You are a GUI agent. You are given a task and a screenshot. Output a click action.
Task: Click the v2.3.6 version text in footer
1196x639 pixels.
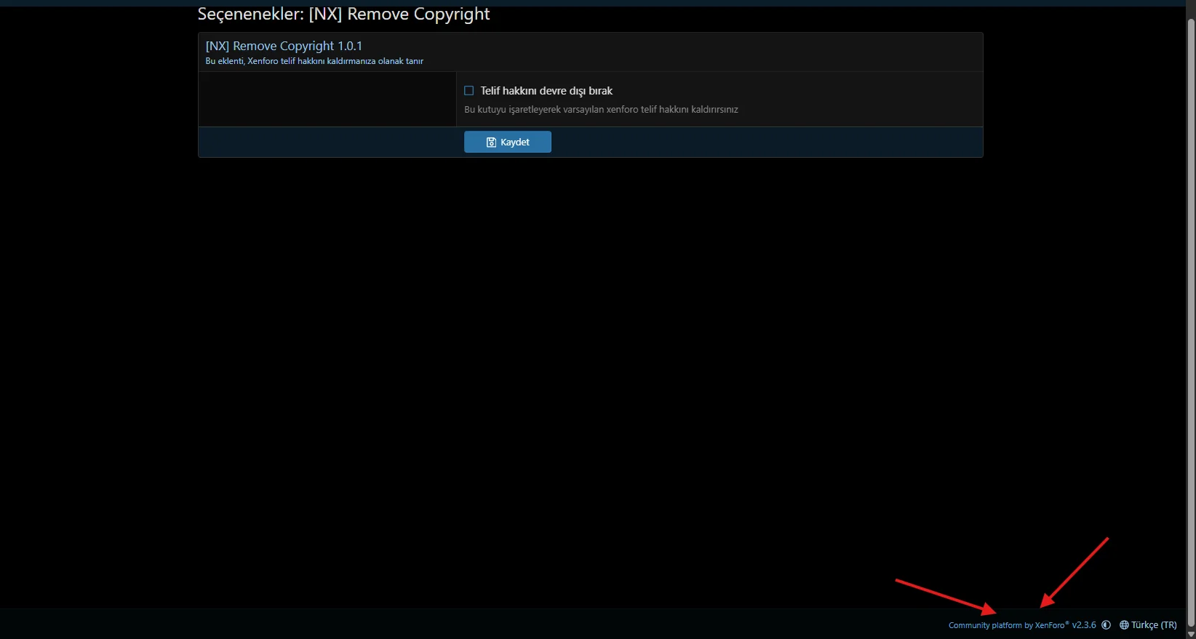(x=1083, y=625)
